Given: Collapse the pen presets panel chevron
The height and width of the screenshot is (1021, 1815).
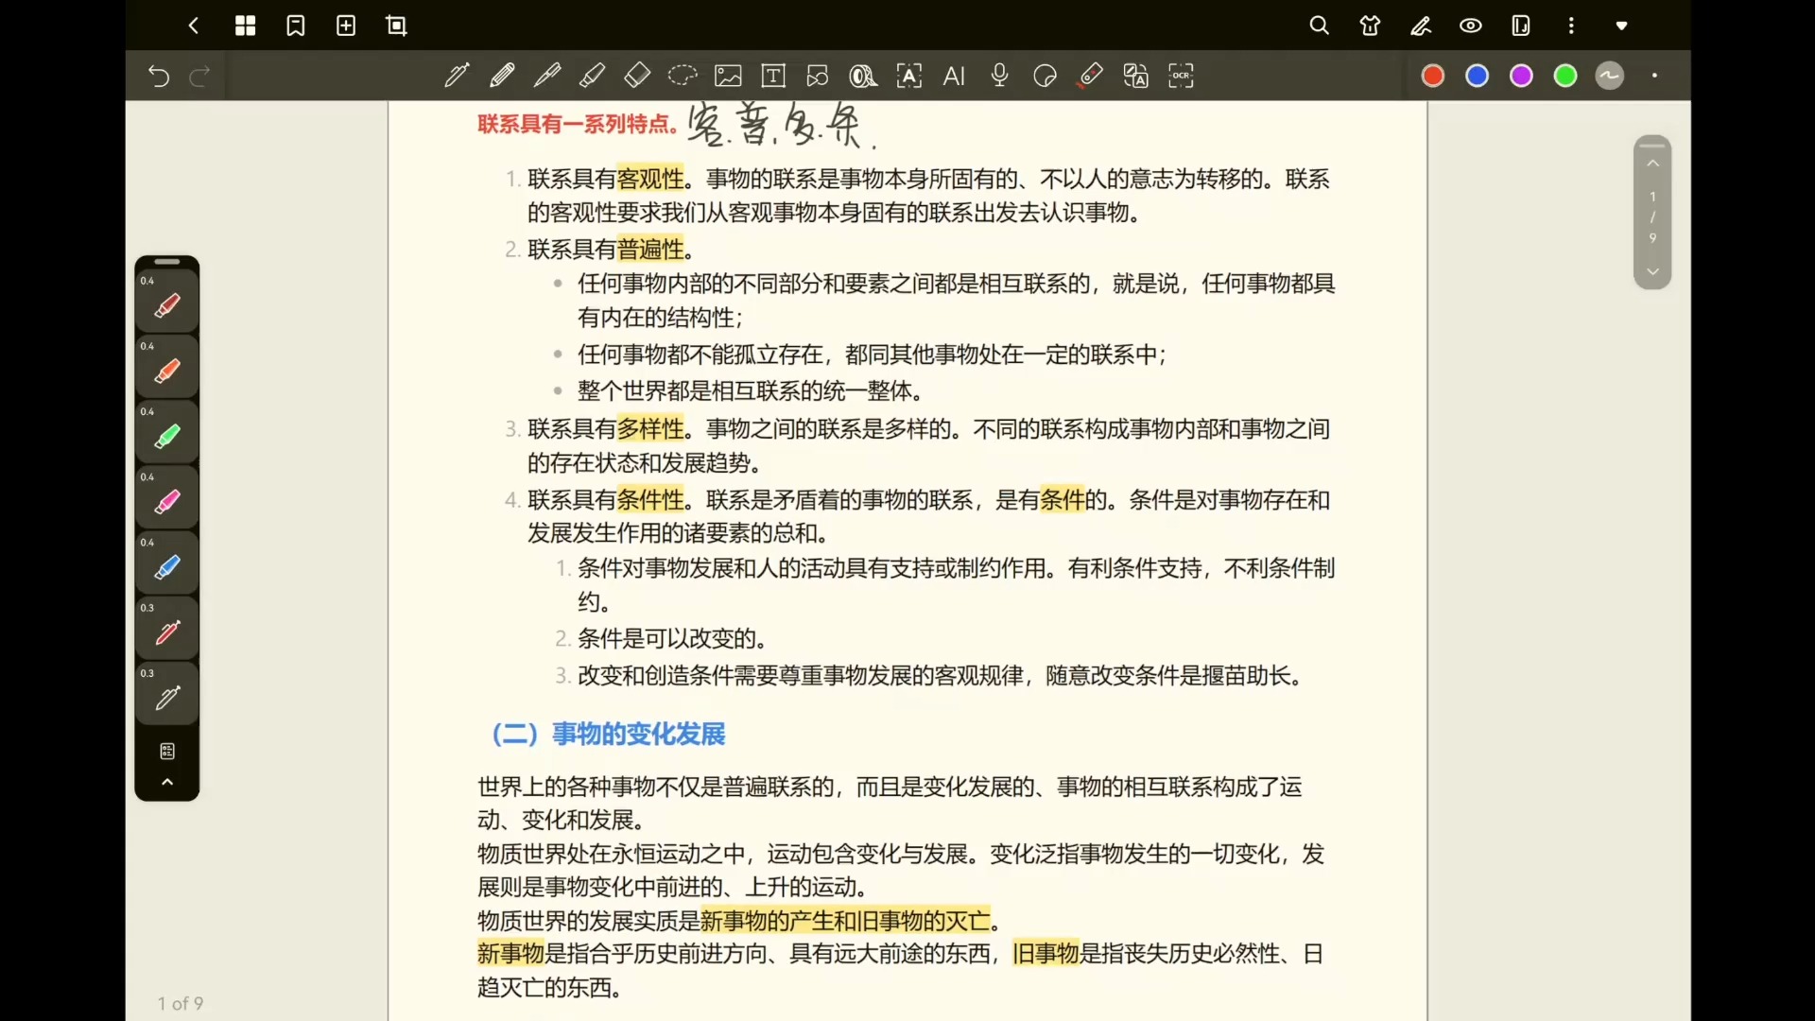Looking at the screenshot, I should click(167, 782).
